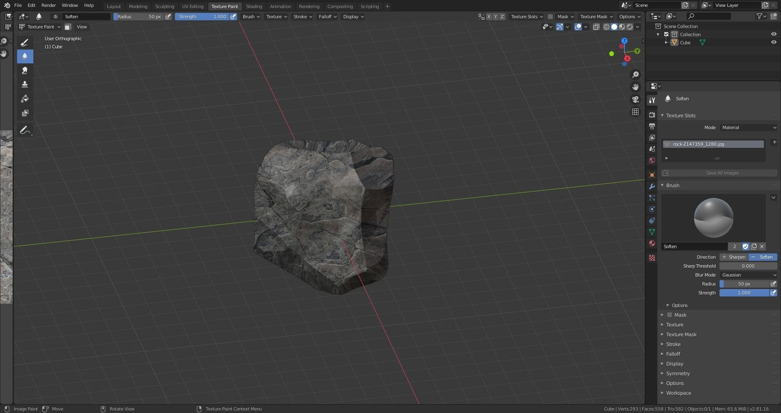Open Active Tool properties tab
This screenshot has width=781, height=413.
[x=652, y=100]
